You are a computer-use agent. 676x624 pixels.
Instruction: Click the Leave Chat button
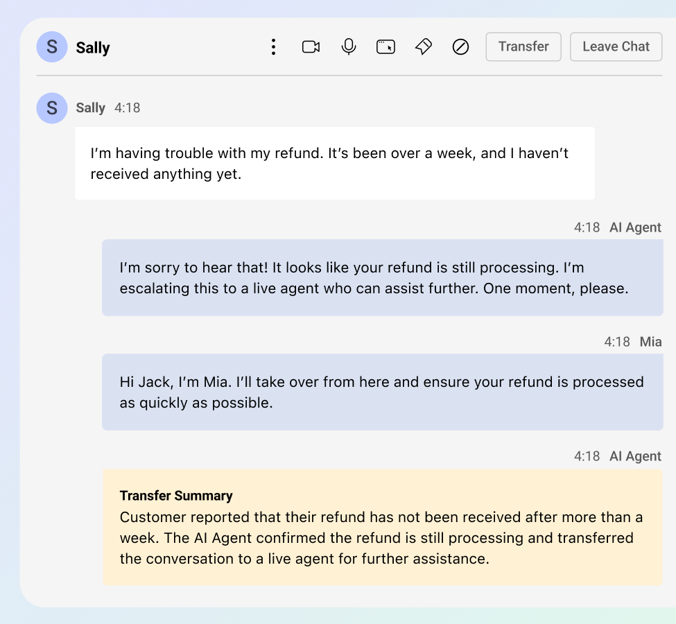(x=616, y=46)
